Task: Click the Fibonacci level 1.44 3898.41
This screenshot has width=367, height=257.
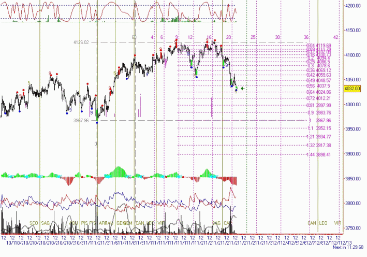Action: [318, 155]
